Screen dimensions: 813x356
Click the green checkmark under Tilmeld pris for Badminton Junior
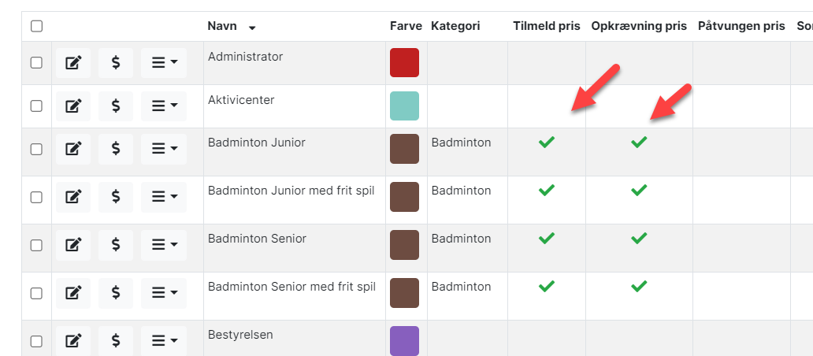click(x=546, y=143)
